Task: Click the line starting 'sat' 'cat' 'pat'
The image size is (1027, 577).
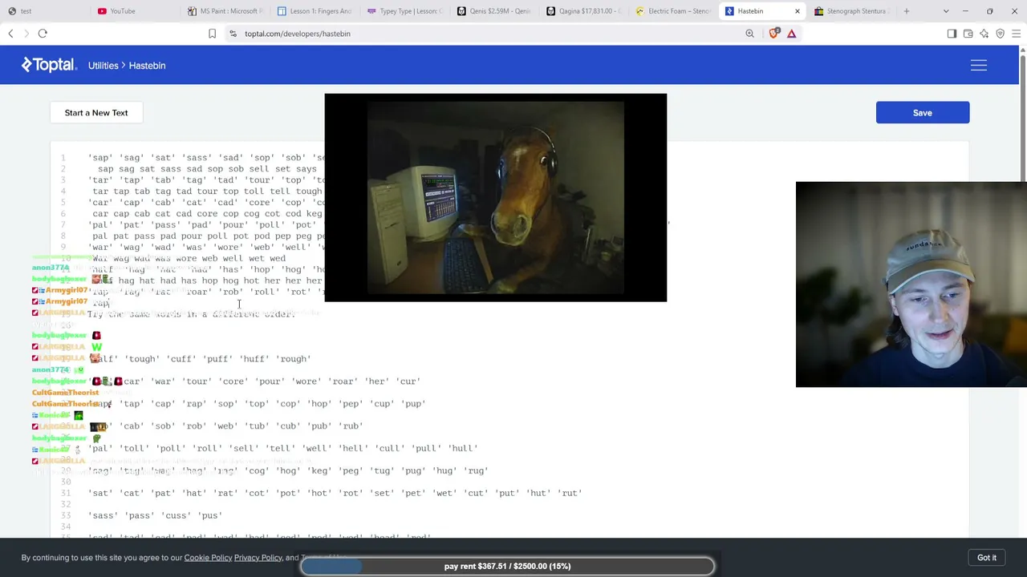Action: click(335, 493)
